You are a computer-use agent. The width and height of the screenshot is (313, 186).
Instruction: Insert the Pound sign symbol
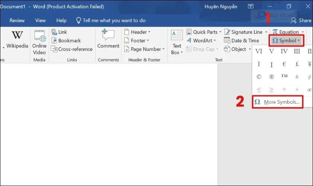(x=297, y=64)
